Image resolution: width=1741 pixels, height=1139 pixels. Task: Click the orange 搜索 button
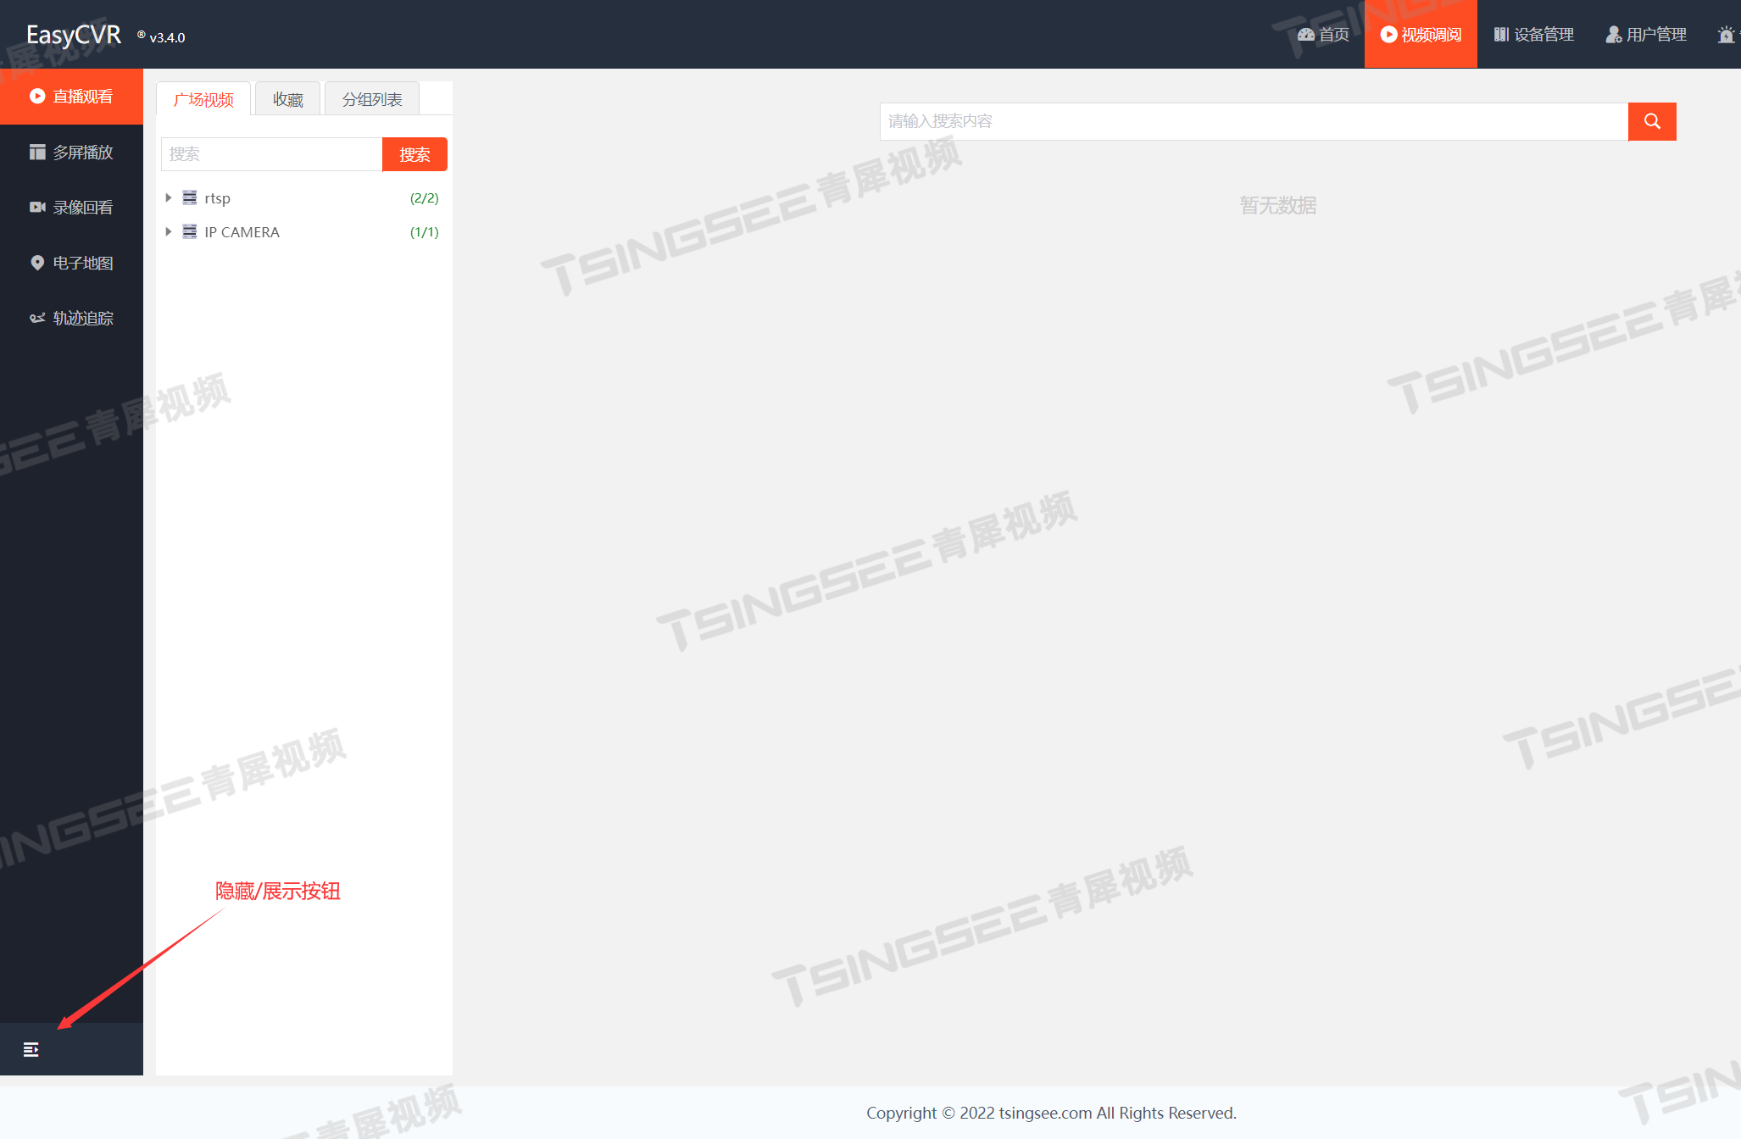pos(414,154)
